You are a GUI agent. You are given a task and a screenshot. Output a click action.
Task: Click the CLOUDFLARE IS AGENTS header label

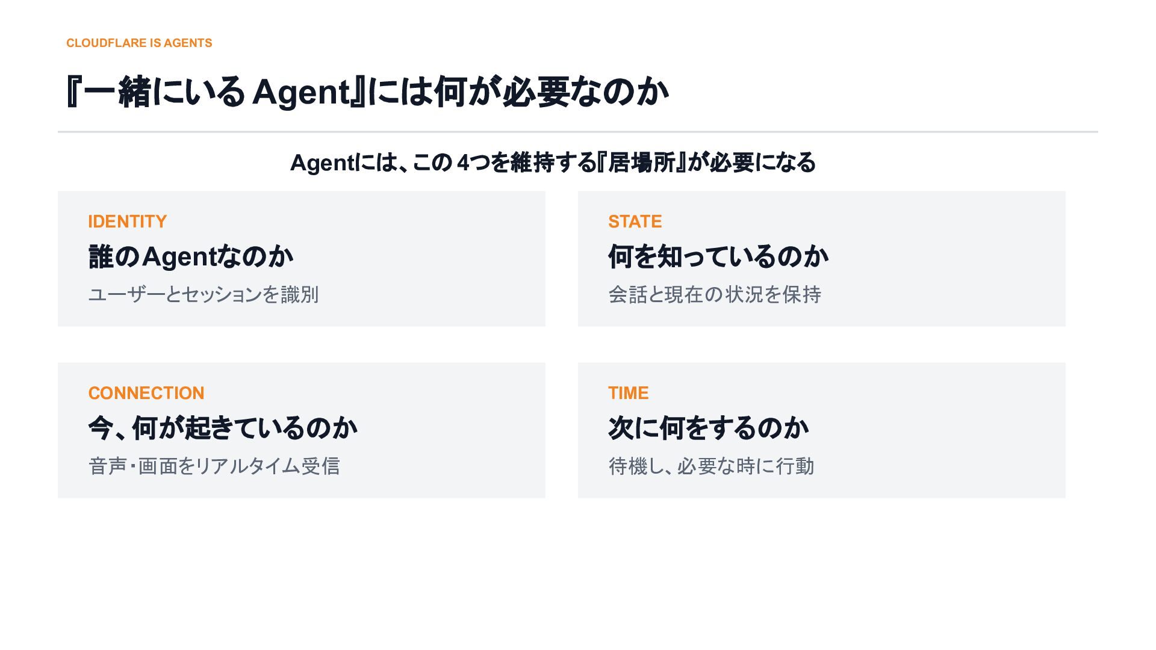(139, 43)
